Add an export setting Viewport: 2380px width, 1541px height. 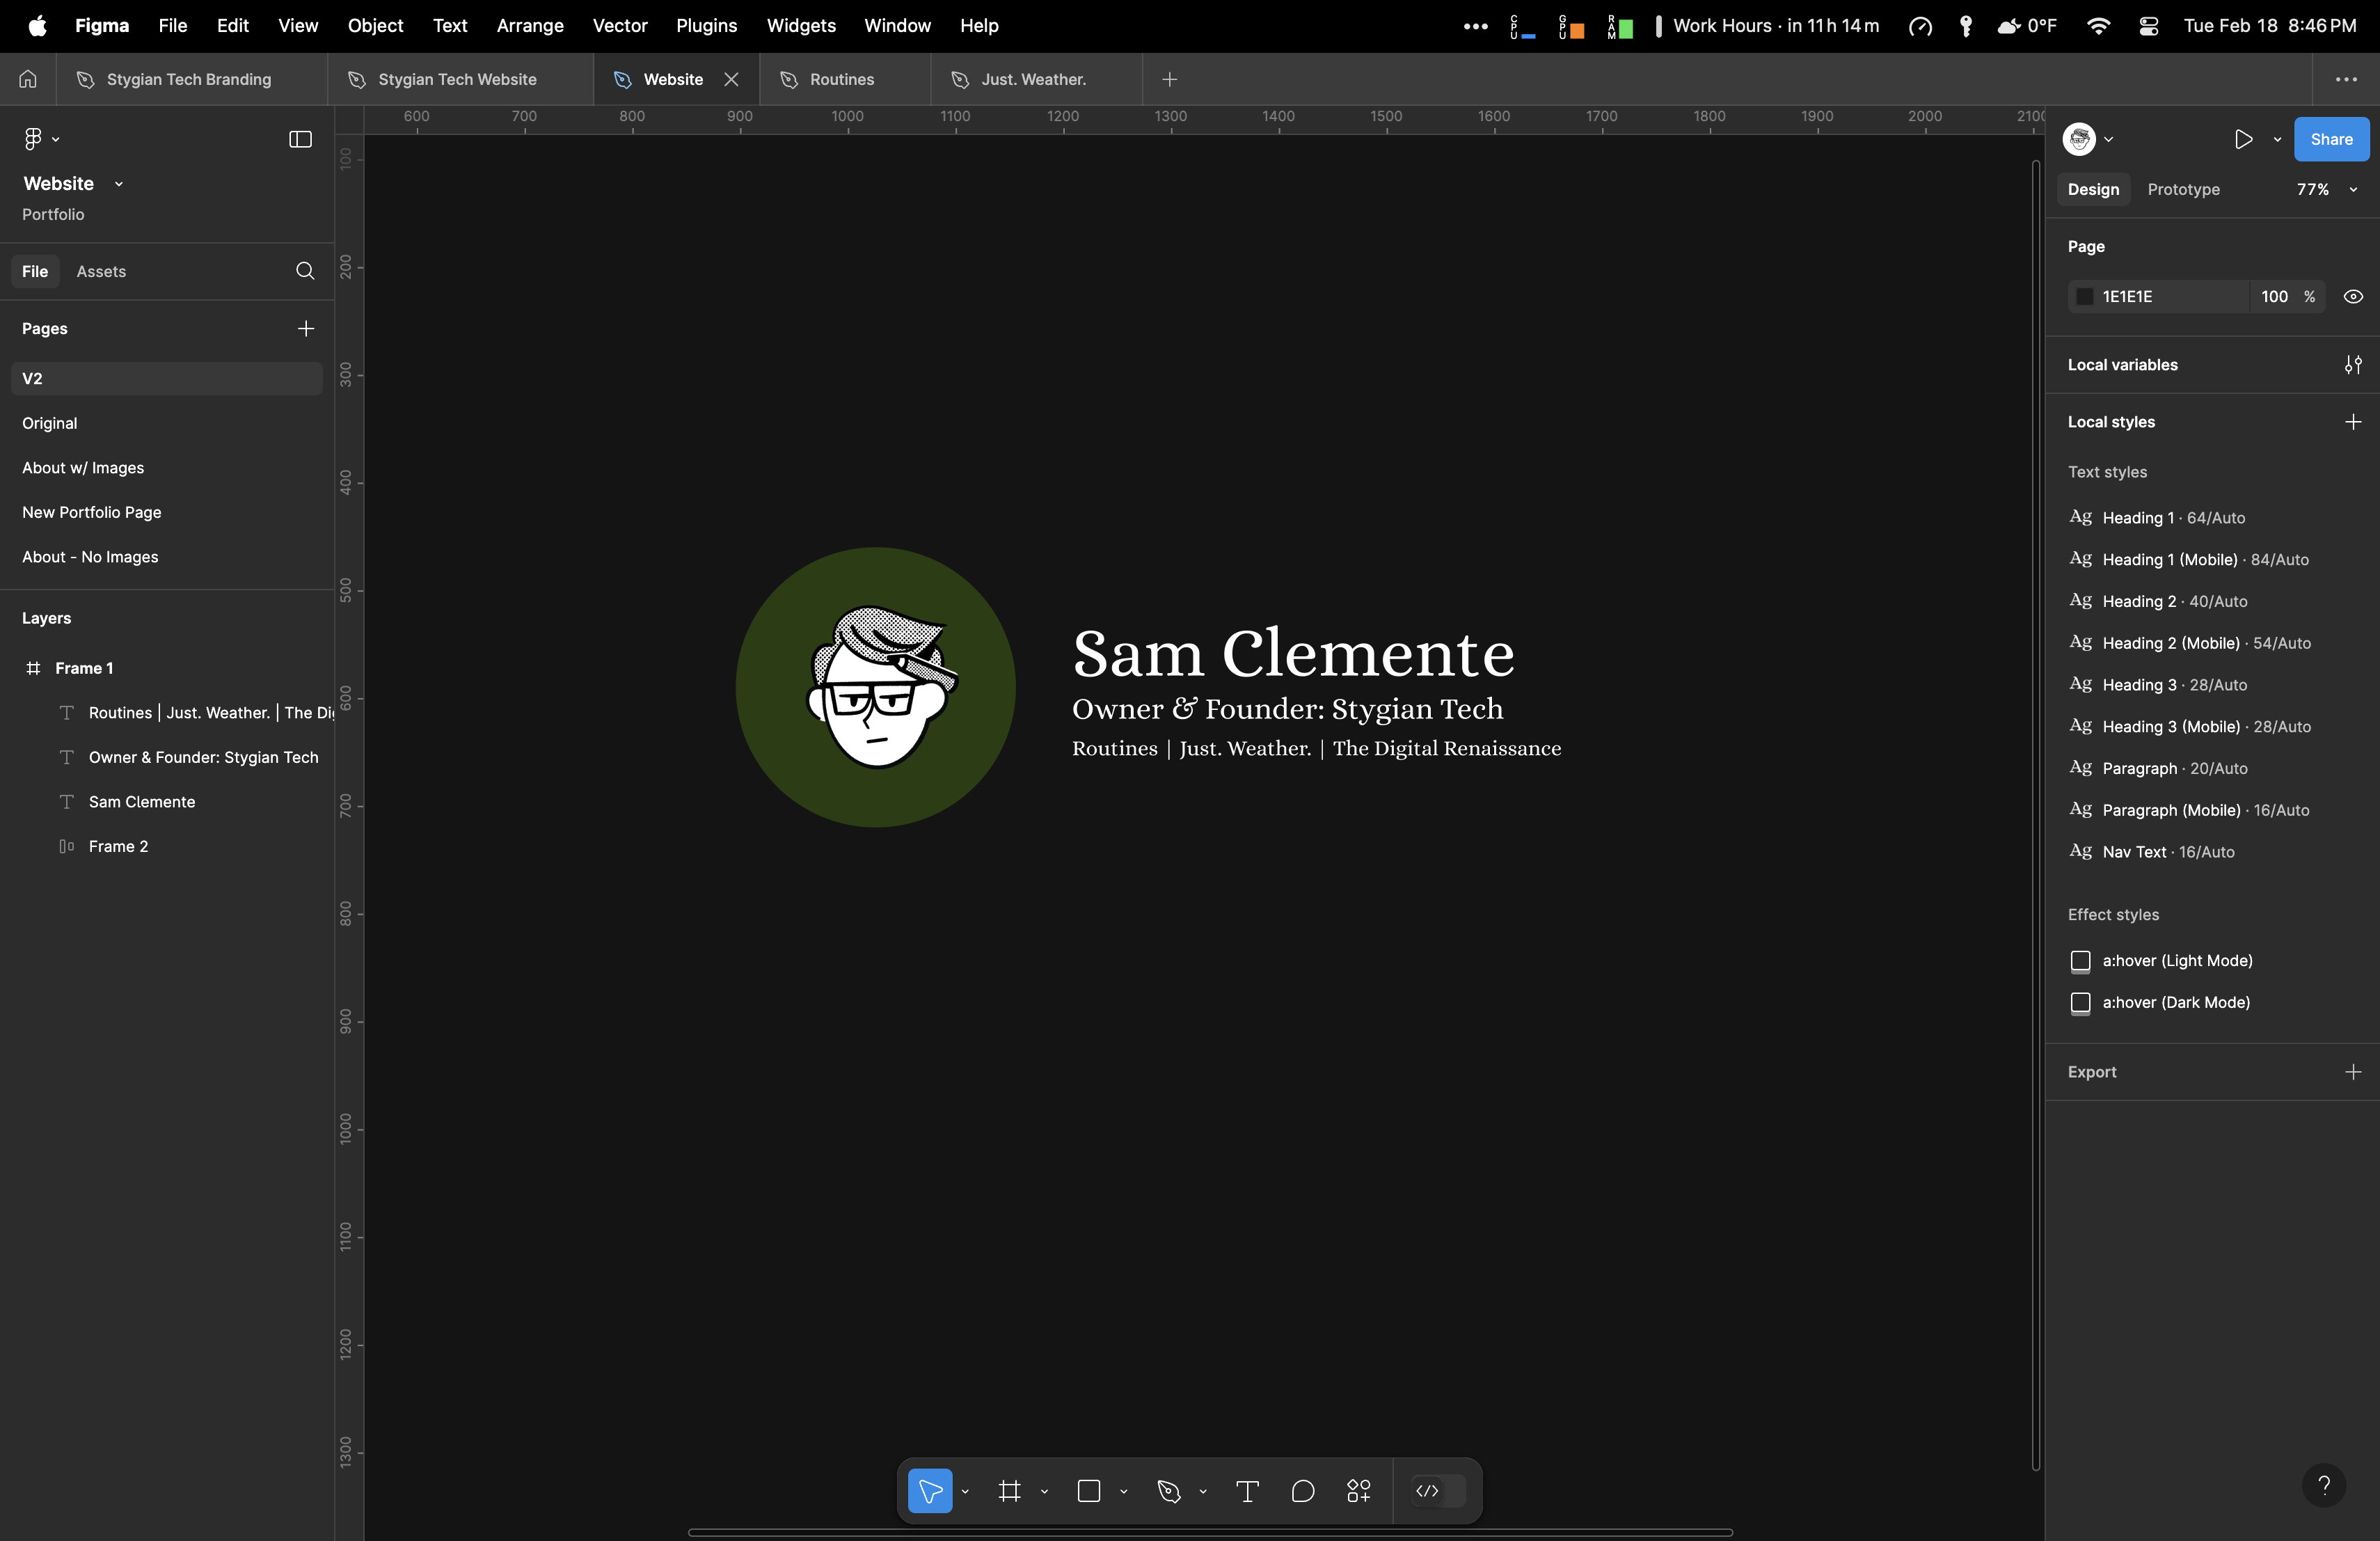click(x=2353, y=1072)
